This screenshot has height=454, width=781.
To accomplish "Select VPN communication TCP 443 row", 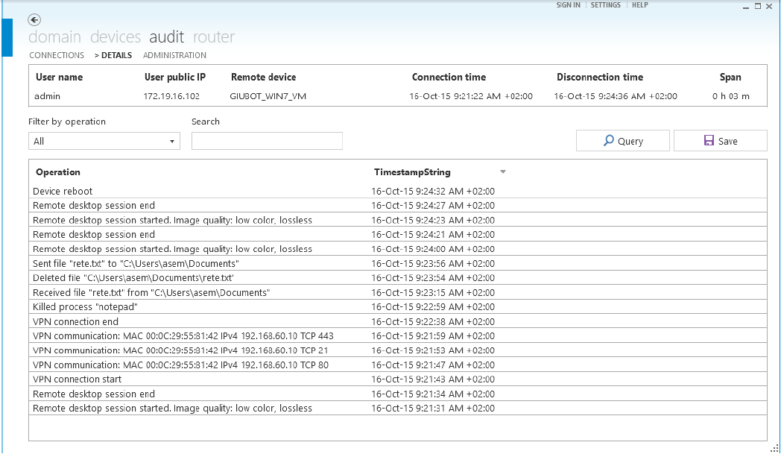I will [x=397, y=336].
